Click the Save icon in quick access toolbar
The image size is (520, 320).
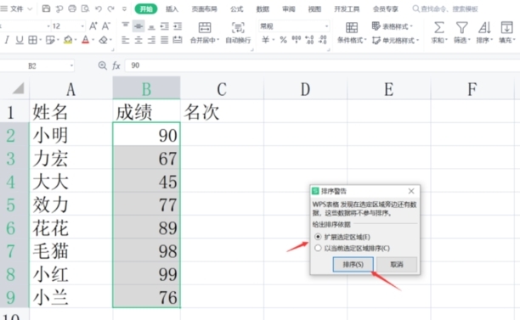click(46, 8)
